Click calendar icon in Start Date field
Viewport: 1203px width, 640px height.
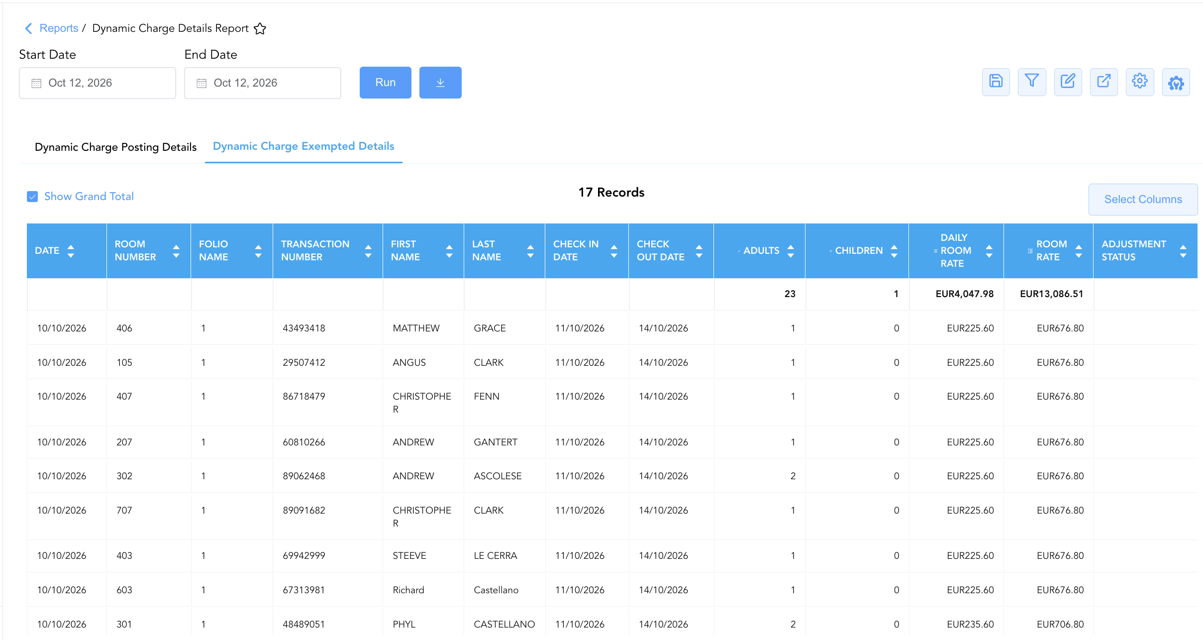tap(36, 83)
